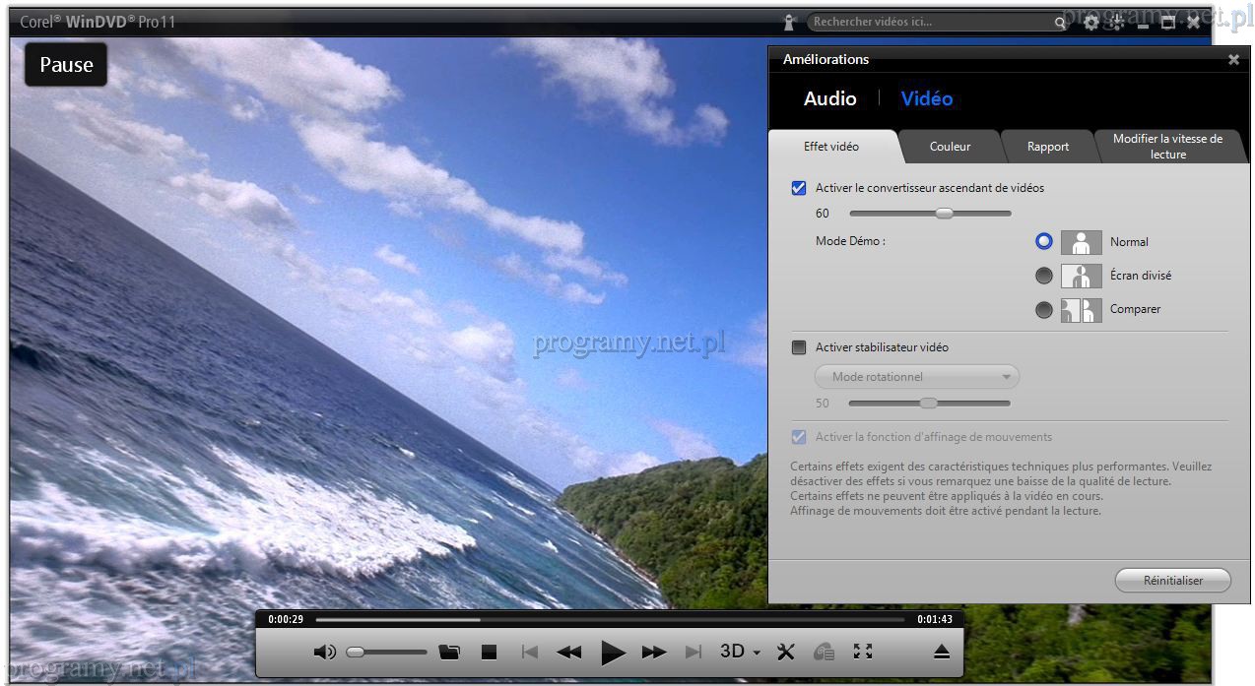Click the Réinitialiser button

tap(1172, 581)
